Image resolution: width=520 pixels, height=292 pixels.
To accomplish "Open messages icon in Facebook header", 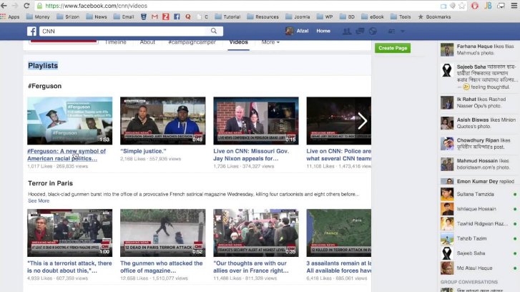I will (x=360, y=31).
